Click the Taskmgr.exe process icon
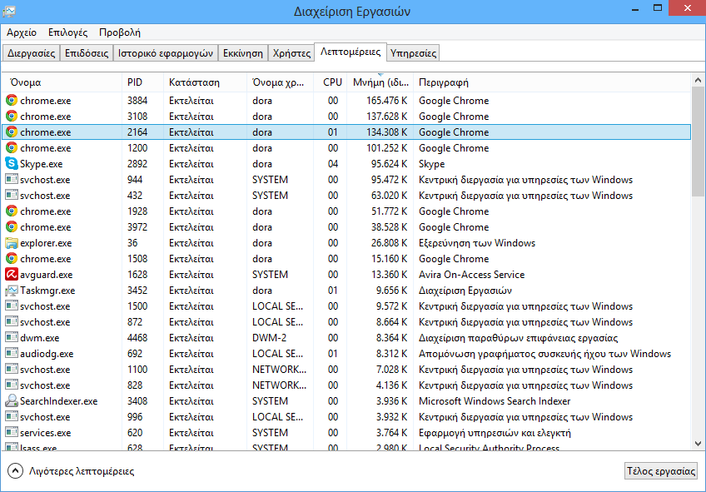706x492 pixels. pyautogui.click(x=12, y=291)
